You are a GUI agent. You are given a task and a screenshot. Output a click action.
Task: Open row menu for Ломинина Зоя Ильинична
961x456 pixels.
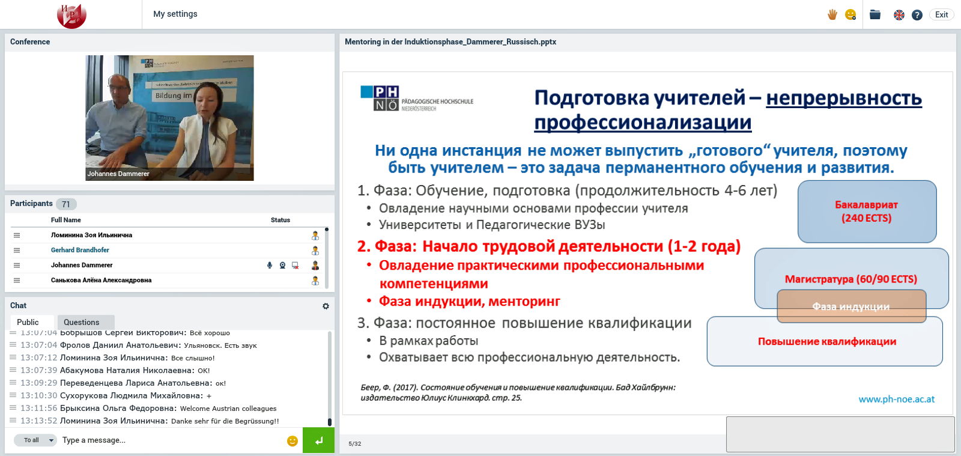[x=17, y=236]
